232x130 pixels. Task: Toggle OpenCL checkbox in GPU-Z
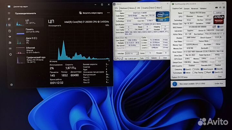coord(184,69)
